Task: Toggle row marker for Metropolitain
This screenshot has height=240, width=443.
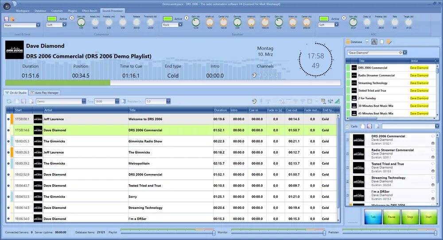Action: coord(8,163)
